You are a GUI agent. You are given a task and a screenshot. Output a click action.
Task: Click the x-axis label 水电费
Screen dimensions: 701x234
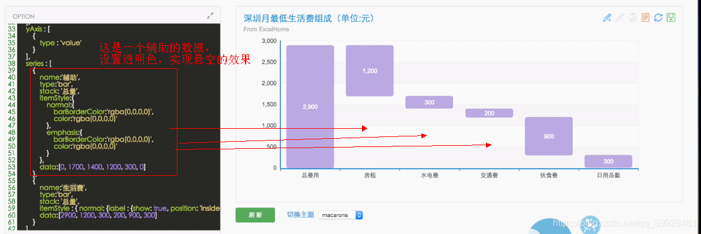[x=429, y=175]
